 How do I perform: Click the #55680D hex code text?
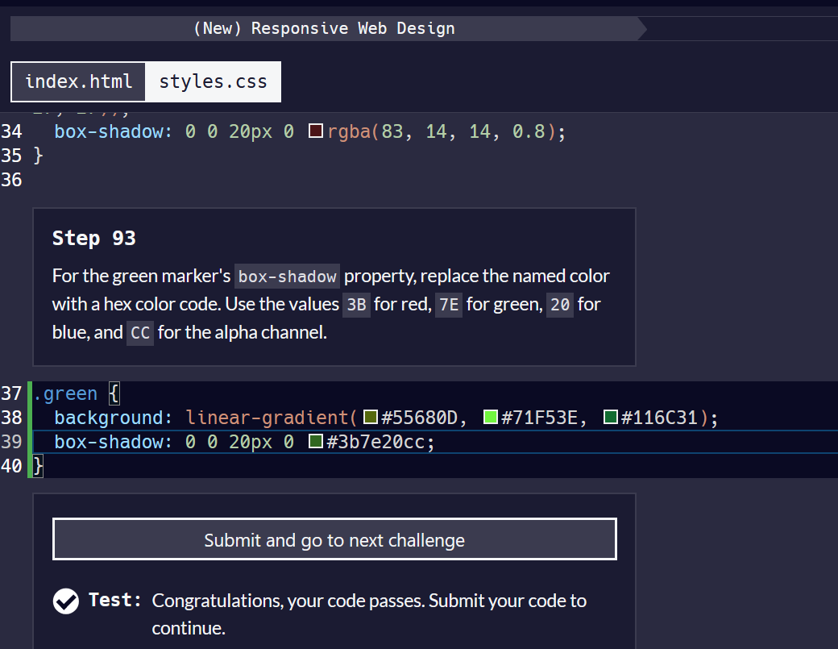(419, 418)
